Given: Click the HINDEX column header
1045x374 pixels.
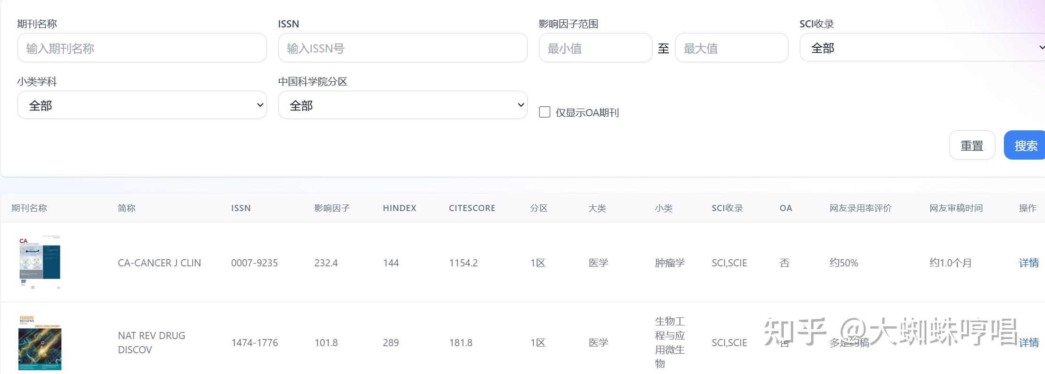Looking at the screenshot, I should tap(399, 208).
